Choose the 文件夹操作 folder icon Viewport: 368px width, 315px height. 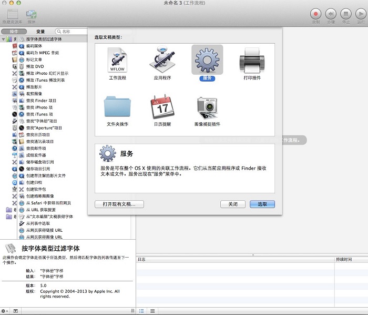pyautogui.click(x=117, y=110)
